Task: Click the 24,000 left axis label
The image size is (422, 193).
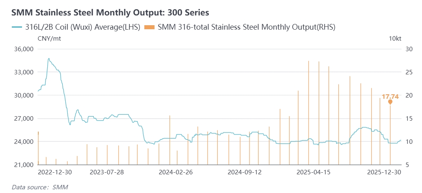Action: [x=22, y=142]
